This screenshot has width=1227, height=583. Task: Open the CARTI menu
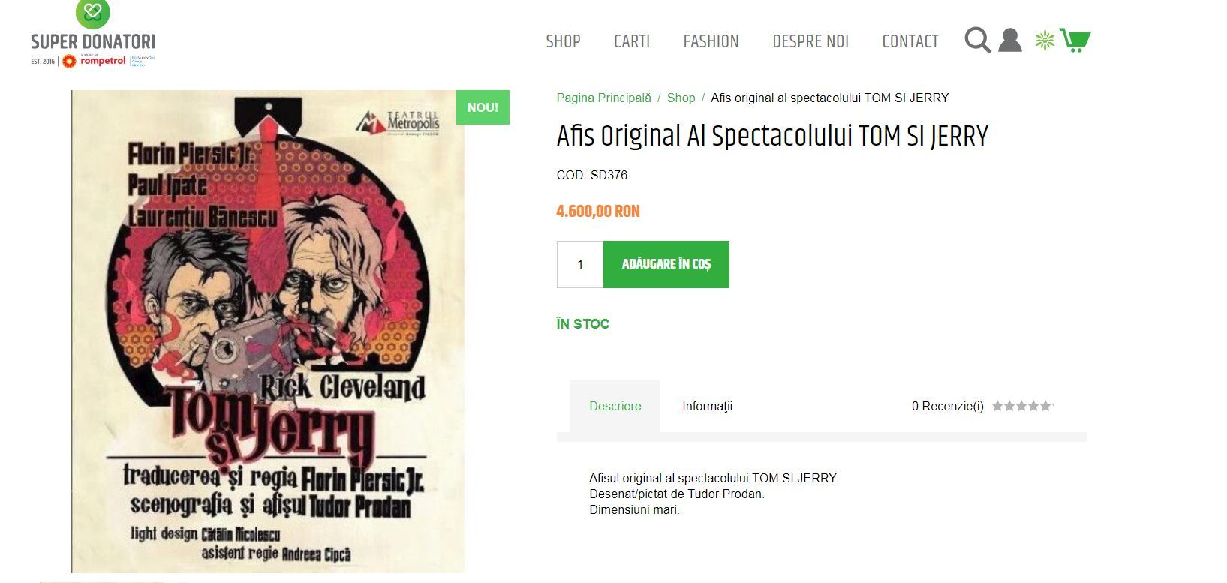(x=632, y=41)
